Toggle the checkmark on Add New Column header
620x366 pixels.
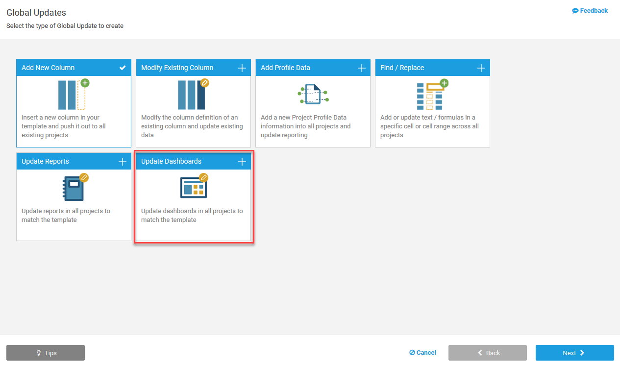click(x=122, y=68)
